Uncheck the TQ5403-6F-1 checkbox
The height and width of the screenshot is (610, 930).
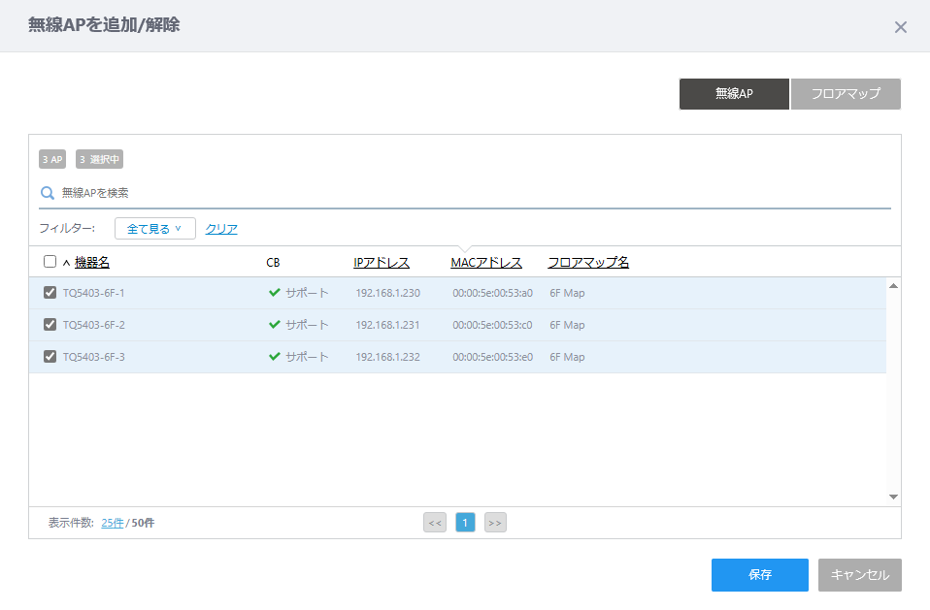50,293
